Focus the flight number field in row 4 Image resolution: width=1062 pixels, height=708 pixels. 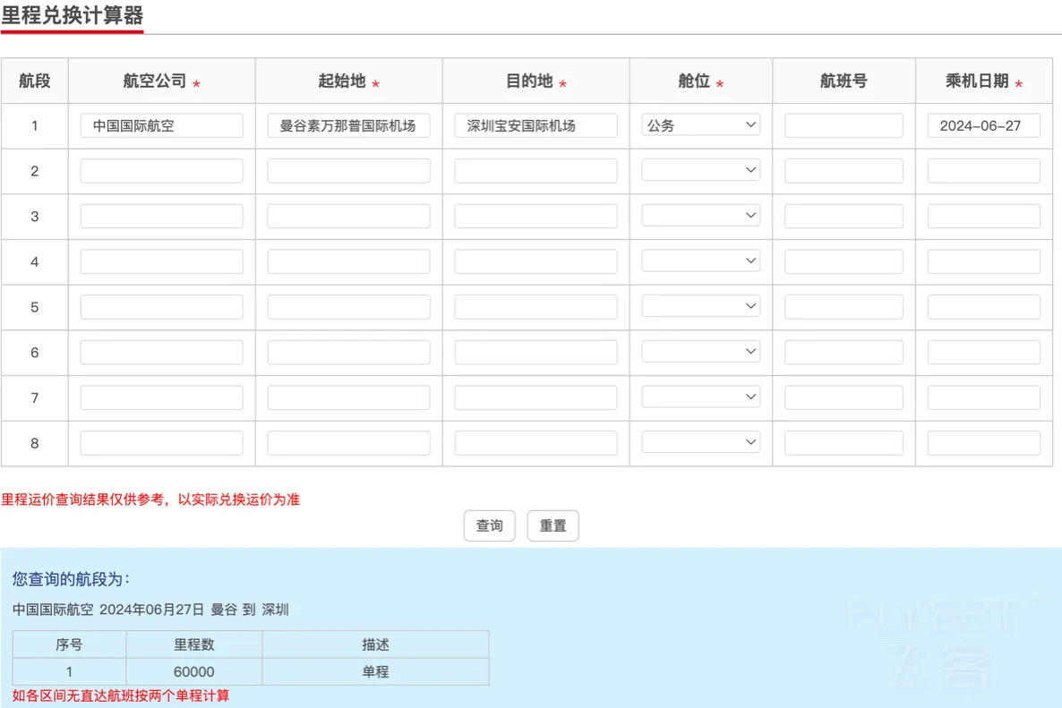[x=844, y=261]
